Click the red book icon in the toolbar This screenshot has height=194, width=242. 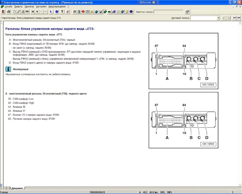pos(83,12)
